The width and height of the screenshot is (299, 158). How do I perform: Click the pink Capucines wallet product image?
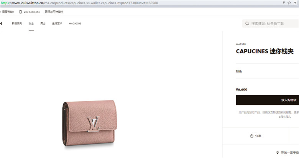pyautogui.click(x=90, y=123)
